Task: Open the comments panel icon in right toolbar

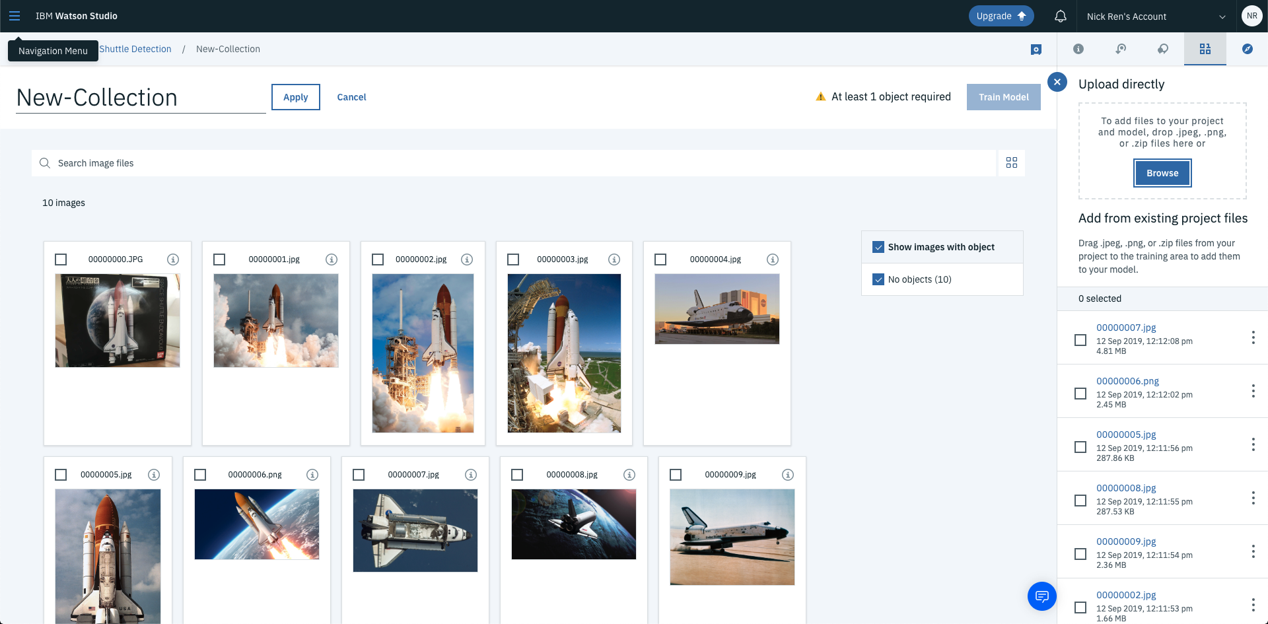Action: 1163,49
